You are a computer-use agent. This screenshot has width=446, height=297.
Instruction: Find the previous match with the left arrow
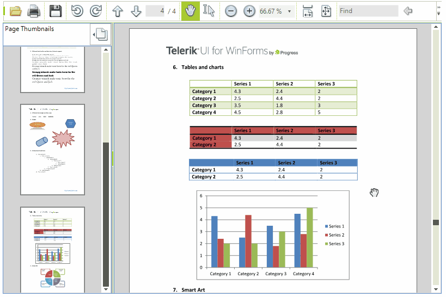(x=408, y=11)
